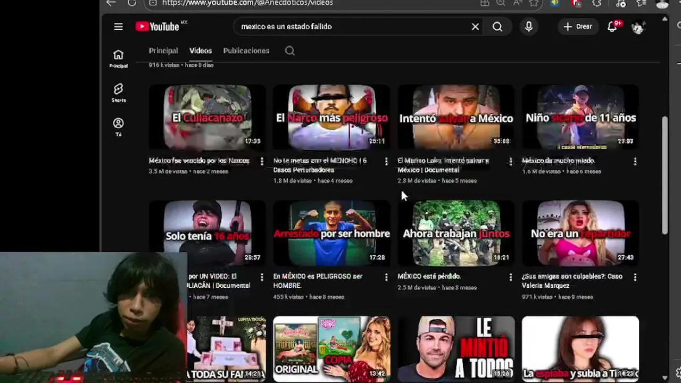Go to Principal in the left sidebar
Screen dimensions: 681x383
pos(118,59)
